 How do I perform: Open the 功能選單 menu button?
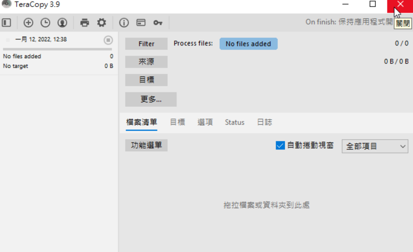coord(146,146)
